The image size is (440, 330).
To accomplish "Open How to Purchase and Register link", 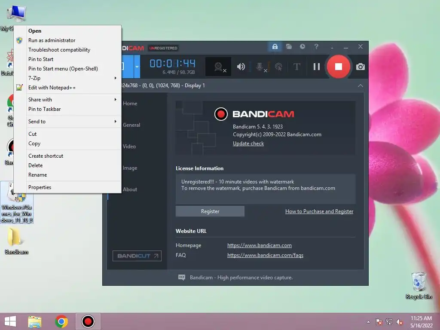I will (319, 211).
